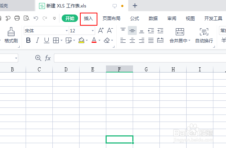
Task: Undo the last action
Action: [36, 18]
